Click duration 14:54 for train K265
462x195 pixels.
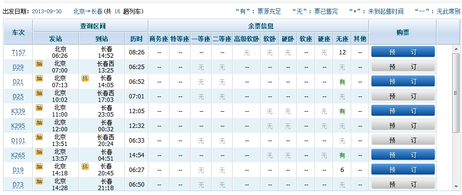[137, 155]
